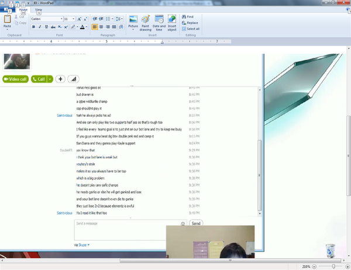Click the Send message button

pos(197,223)
